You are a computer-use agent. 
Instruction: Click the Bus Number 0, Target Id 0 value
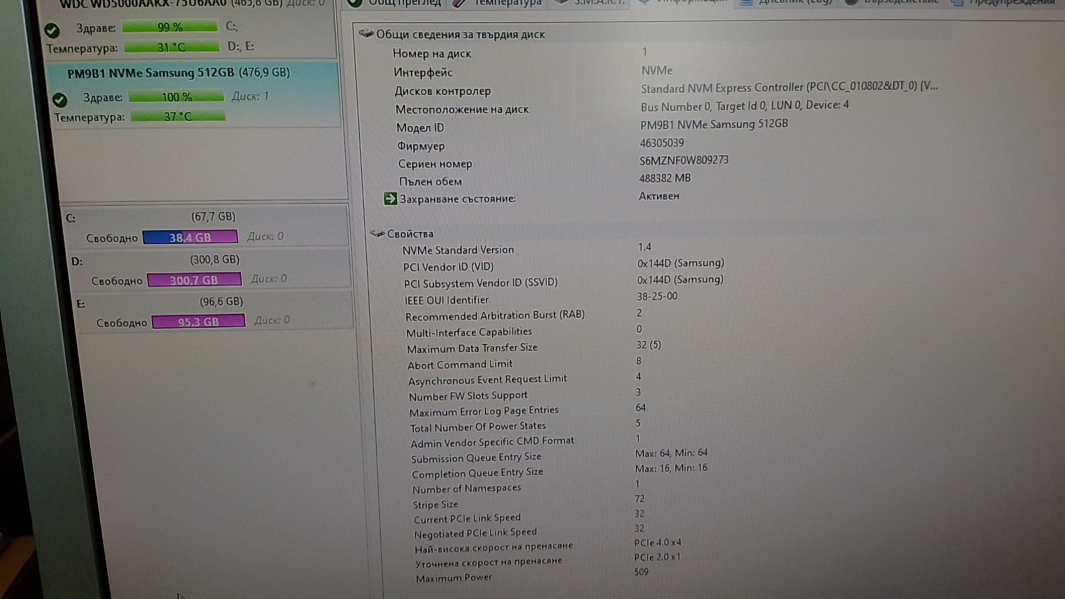coord(744,105)
